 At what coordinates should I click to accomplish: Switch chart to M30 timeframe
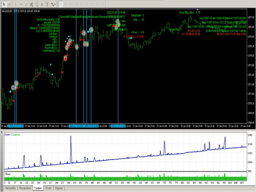point(76,4)
